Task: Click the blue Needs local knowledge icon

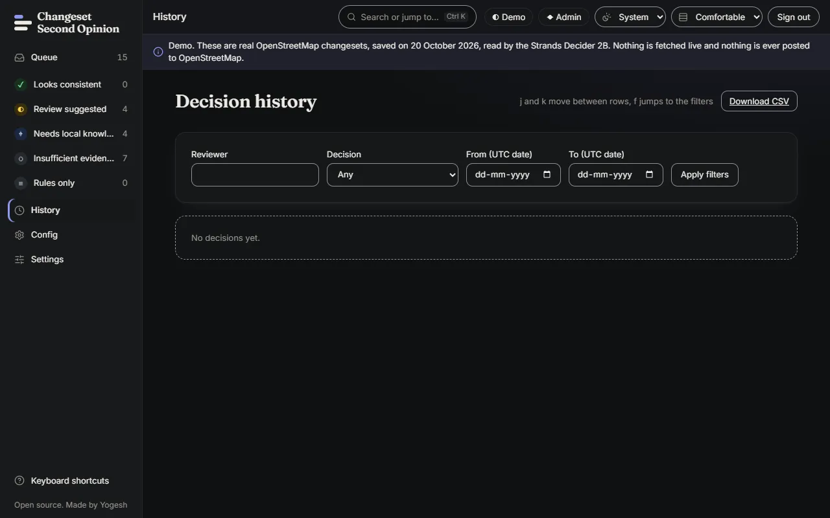Action: pyautogui.click(x=21, y=134)
